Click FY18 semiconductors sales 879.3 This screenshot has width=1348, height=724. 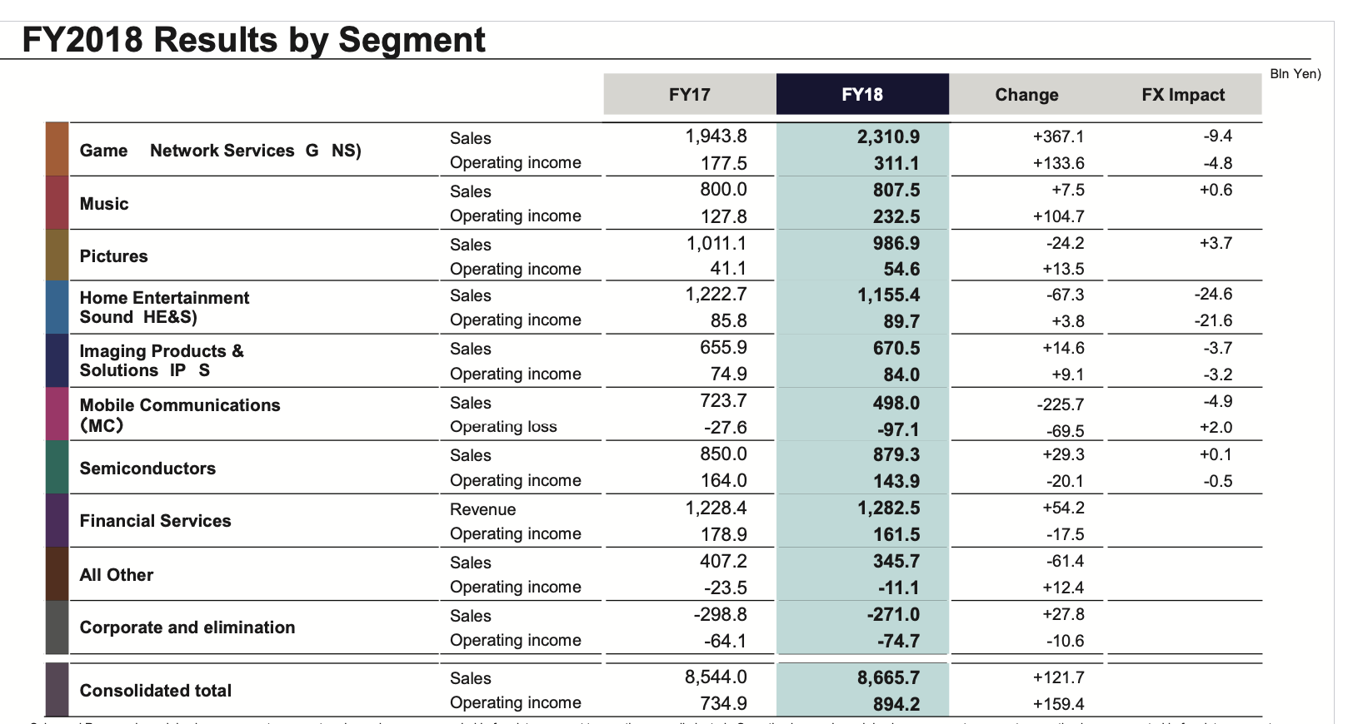[896, 454]
